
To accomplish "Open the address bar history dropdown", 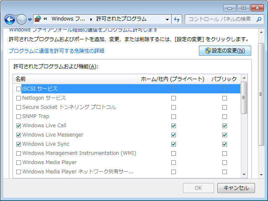I will coord(167,20).
